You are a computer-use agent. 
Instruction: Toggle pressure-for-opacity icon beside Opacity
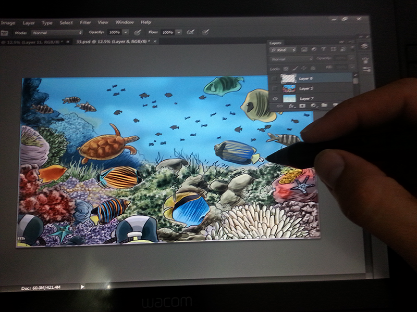click(x=137, y=33)
